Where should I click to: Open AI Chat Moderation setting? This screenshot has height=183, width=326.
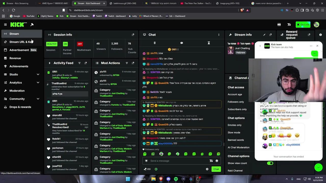238,147
